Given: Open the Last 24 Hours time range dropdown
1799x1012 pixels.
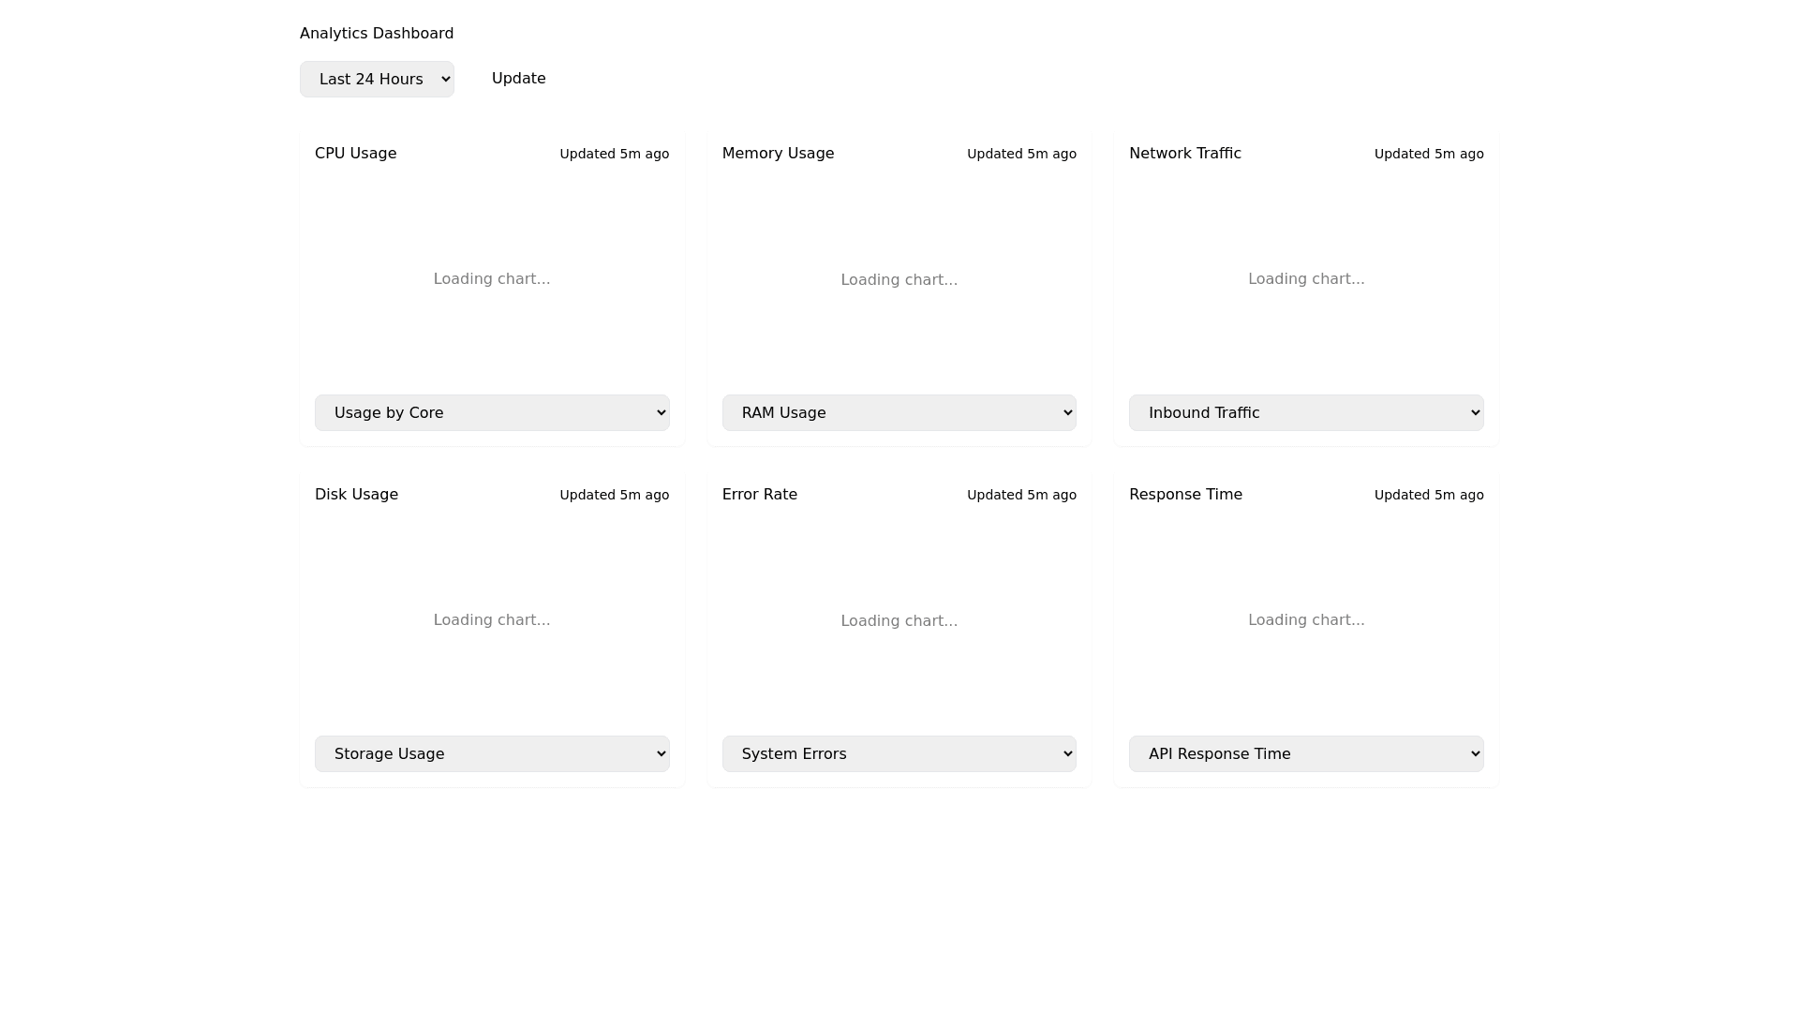Looking at the screenshot, I should [377, 80].
